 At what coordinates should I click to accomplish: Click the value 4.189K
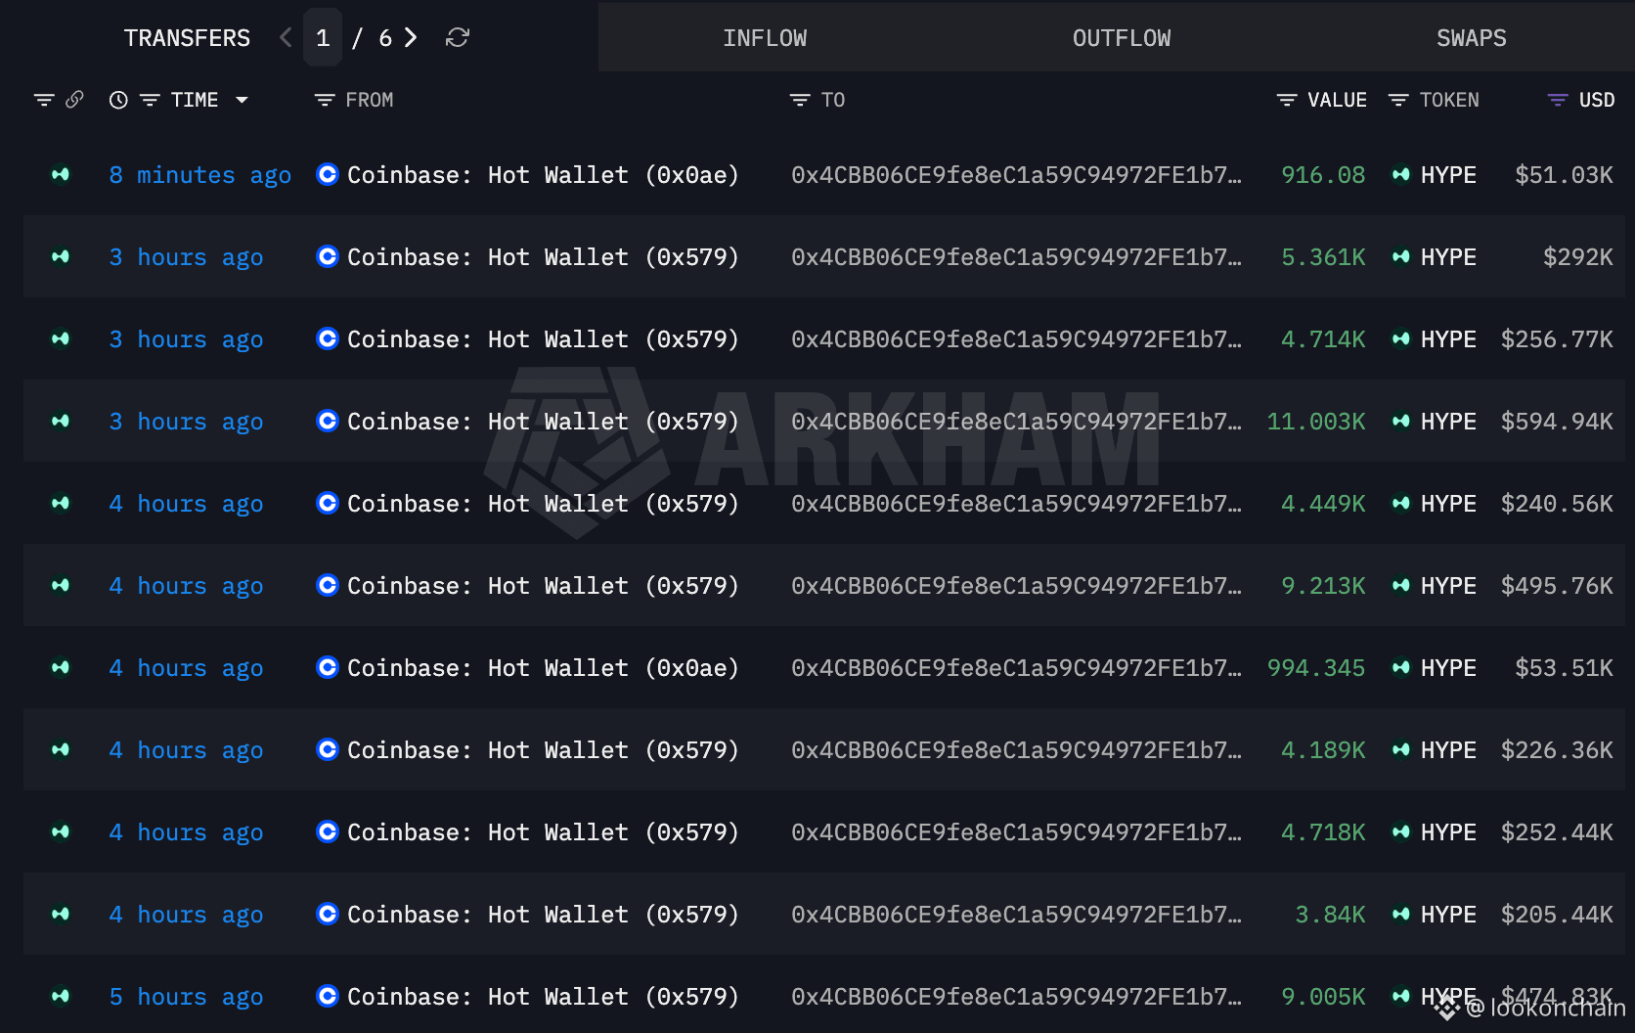pyautogui.click(x=1323, y=750)
